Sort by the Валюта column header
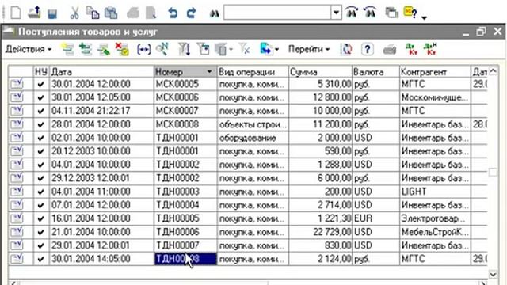The height and width of the screenshot is (285, 507). pyautogui.click(x=375, y=72)
